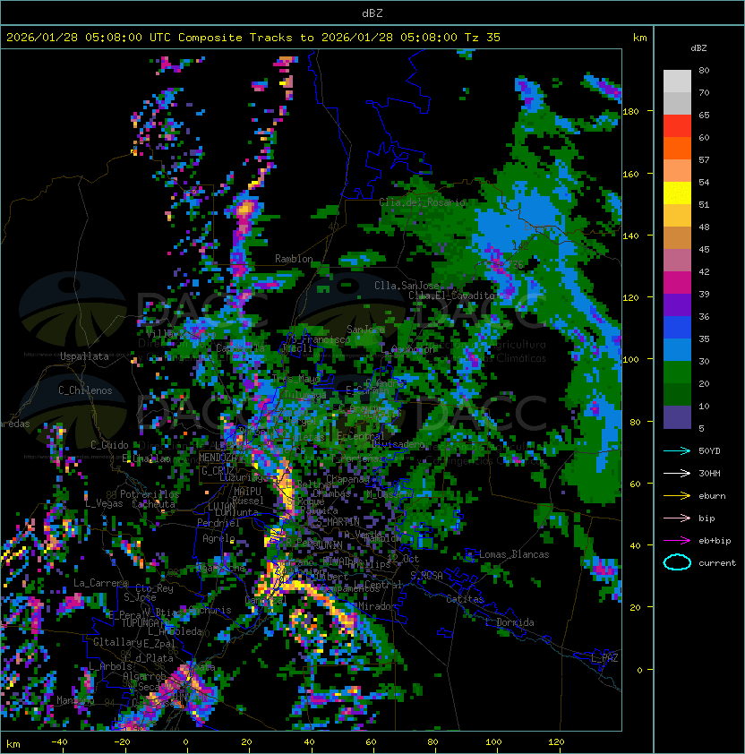Click the 'eb+bip' legend label
The image size is (745, 754).
coord(715,541)
